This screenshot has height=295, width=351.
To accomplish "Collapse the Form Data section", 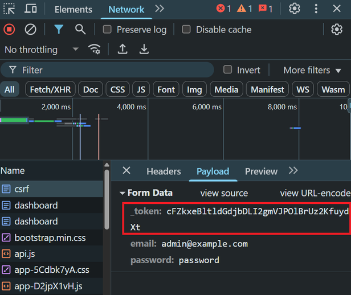I will pyautogui.click(x=122, y=193).
